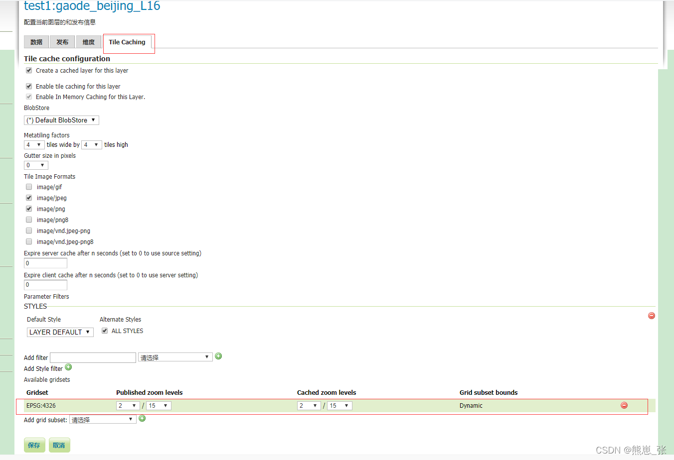Click EPSG:4326 gridset name cell
This screenshot has height=460, width=674.
tap(41, 406)
